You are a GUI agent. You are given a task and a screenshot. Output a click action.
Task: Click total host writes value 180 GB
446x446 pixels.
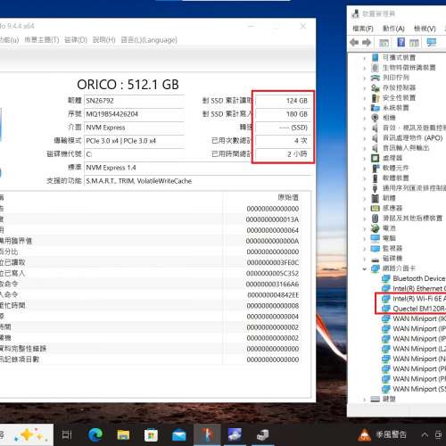click(x=283, y=114)
